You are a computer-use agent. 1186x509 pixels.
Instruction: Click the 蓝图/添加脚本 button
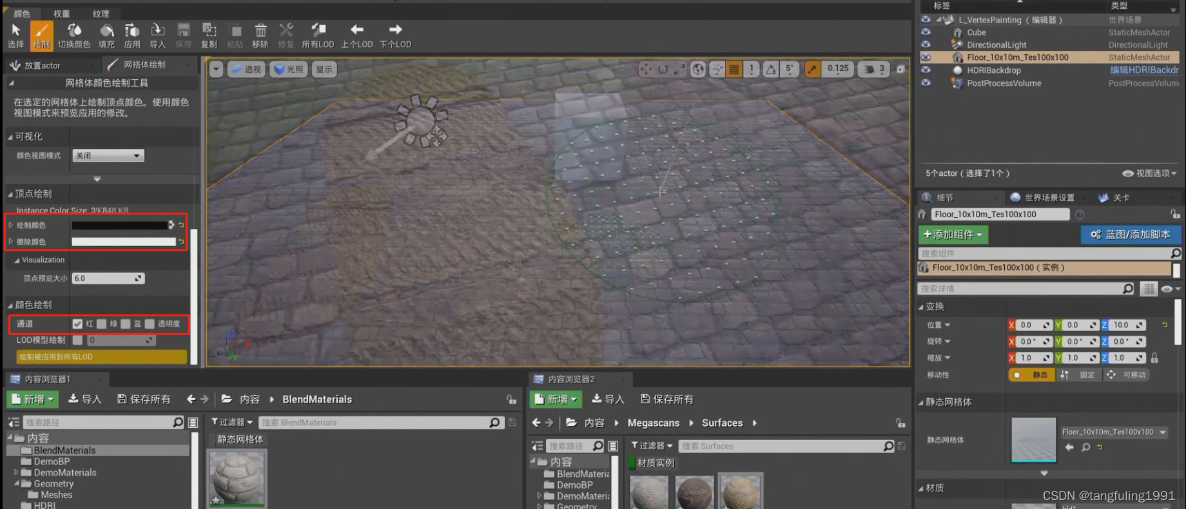pyautogui.click(x=1131, y=235)
